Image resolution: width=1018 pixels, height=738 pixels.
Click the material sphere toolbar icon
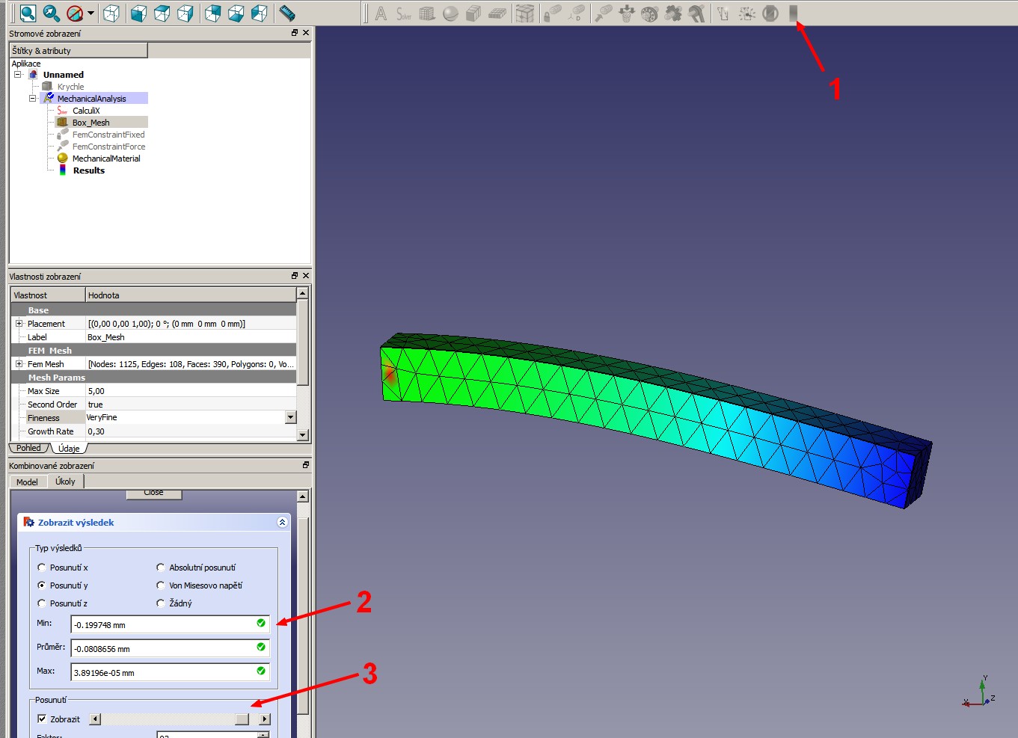(x=450, y=13)
